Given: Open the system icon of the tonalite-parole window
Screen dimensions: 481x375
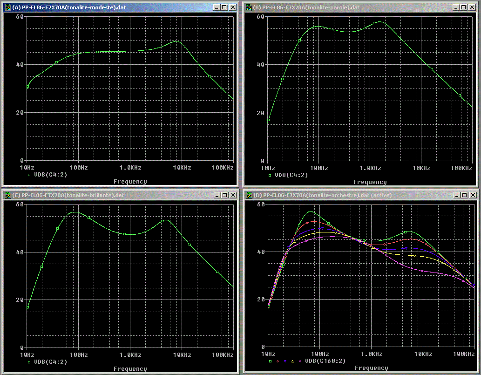Looking at the screenshot, I should coord(248,7).
